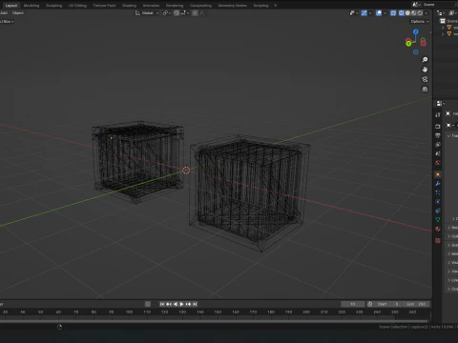Open the object types visibility dropdown
Screen dimensions: 458x343
[x=354, y=13]
